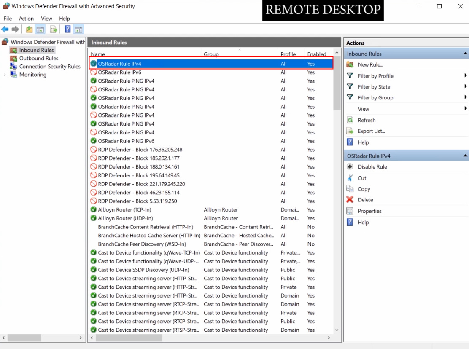Click the Filter by Profile funnel icon
Screen dimensions: 469x349
click(350, 75)
